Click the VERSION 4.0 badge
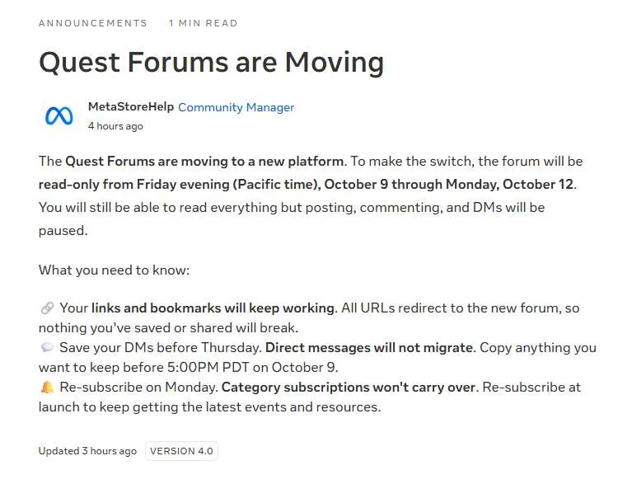This screenshot has width=632, height=484. click(x=181, y=451)
